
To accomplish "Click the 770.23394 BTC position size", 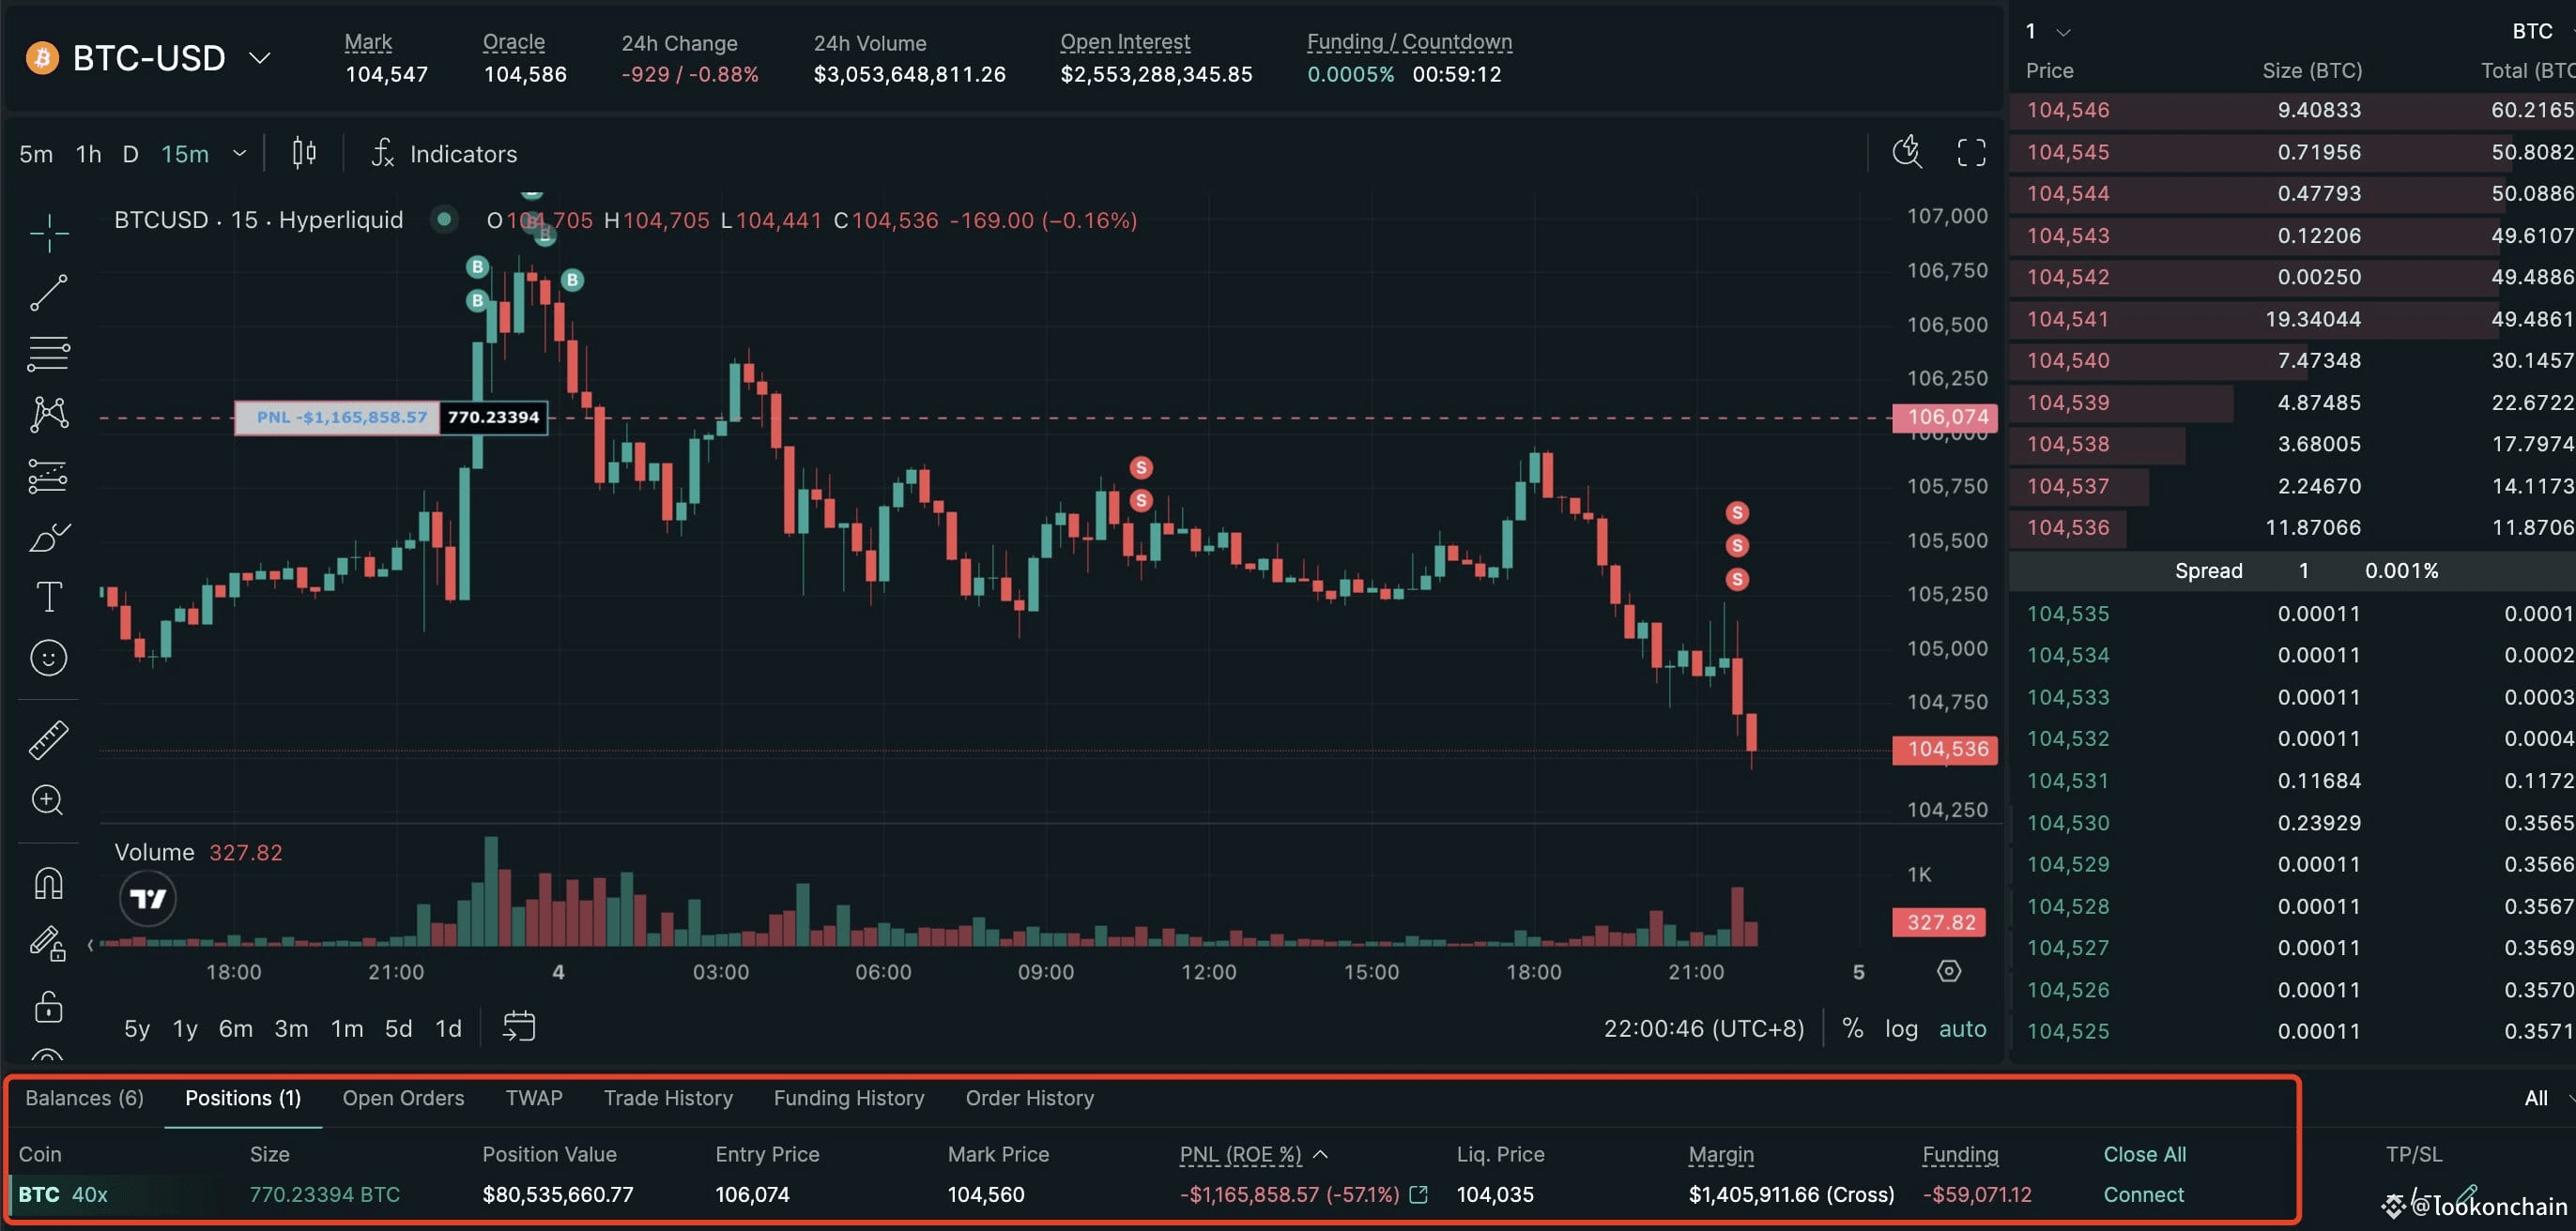I will (324, 1194).
